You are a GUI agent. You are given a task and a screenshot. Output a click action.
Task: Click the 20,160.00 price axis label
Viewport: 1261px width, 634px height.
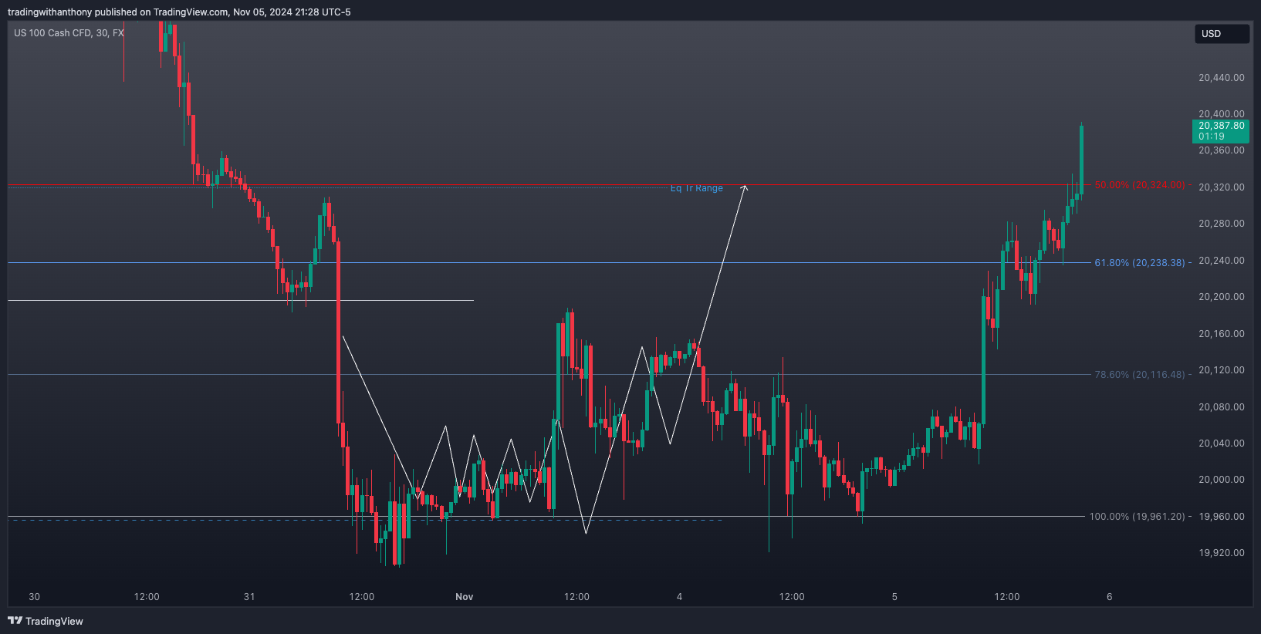tap(1222, 334)
